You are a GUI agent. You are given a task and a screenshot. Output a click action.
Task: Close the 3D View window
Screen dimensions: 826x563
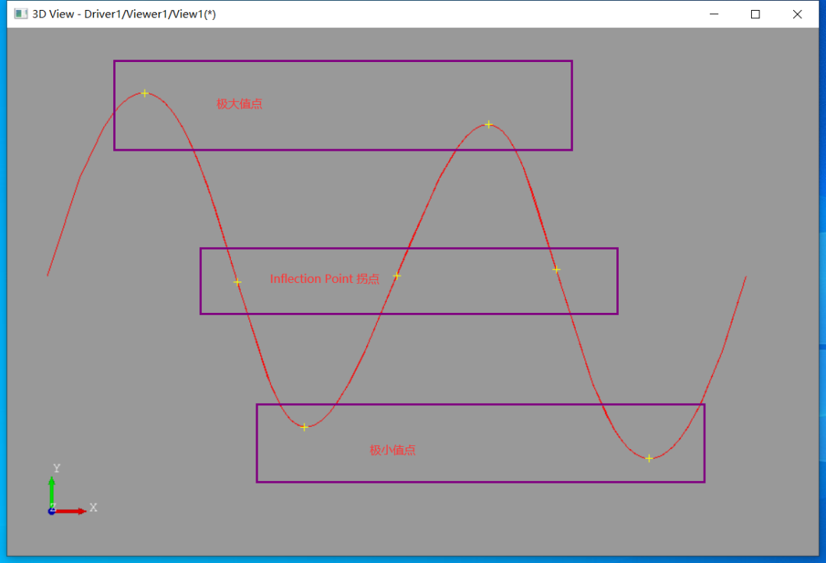[798, 15]
